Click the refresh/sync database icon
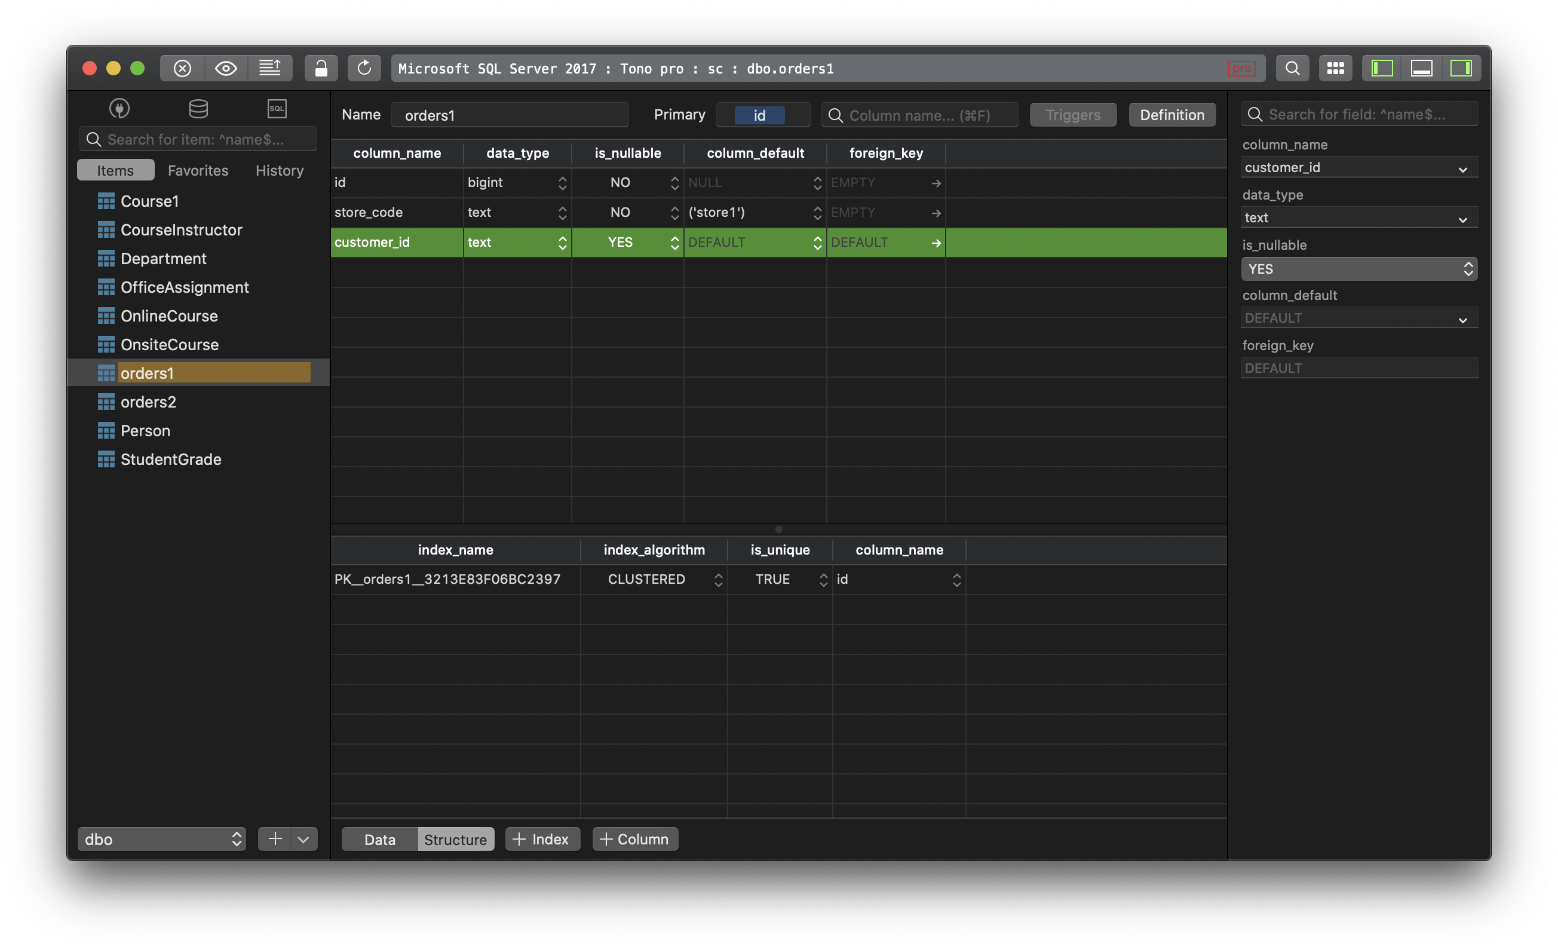The height and width of the screenshot is (949, 1558). pyautogui.click(x=363, y=68)
